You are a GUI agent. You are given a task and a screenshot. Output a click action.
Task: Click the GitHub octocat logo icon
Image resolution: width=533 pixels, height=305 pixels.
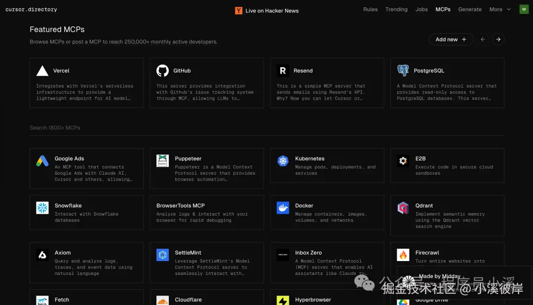point(162,71)
